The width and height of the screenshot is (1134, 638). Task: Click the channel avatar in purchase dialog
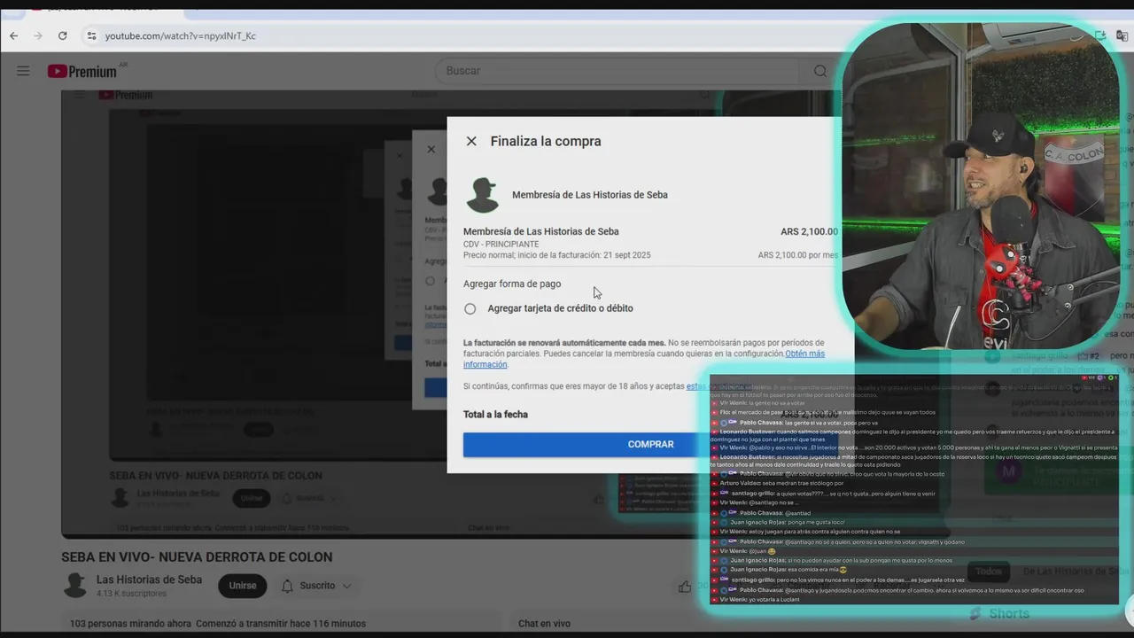click(482, 195)
